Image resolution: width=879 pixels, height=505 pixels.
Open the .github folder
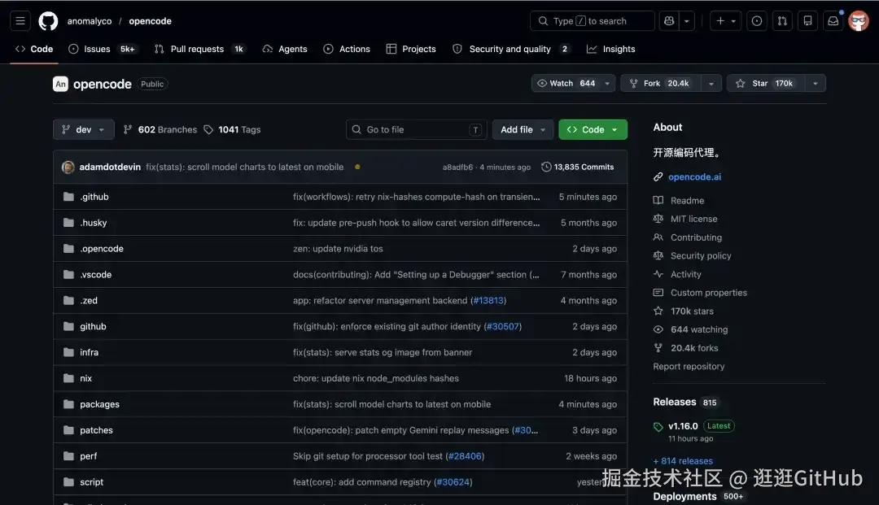pyautogui.click(x=94, y=197)
